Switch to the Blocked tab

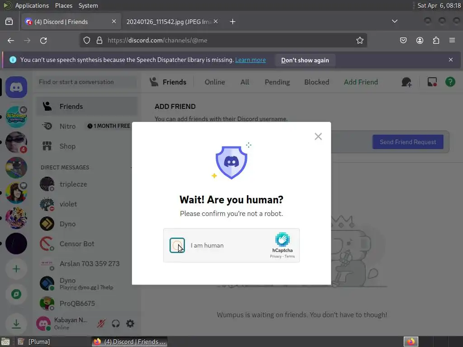[317, 82]
